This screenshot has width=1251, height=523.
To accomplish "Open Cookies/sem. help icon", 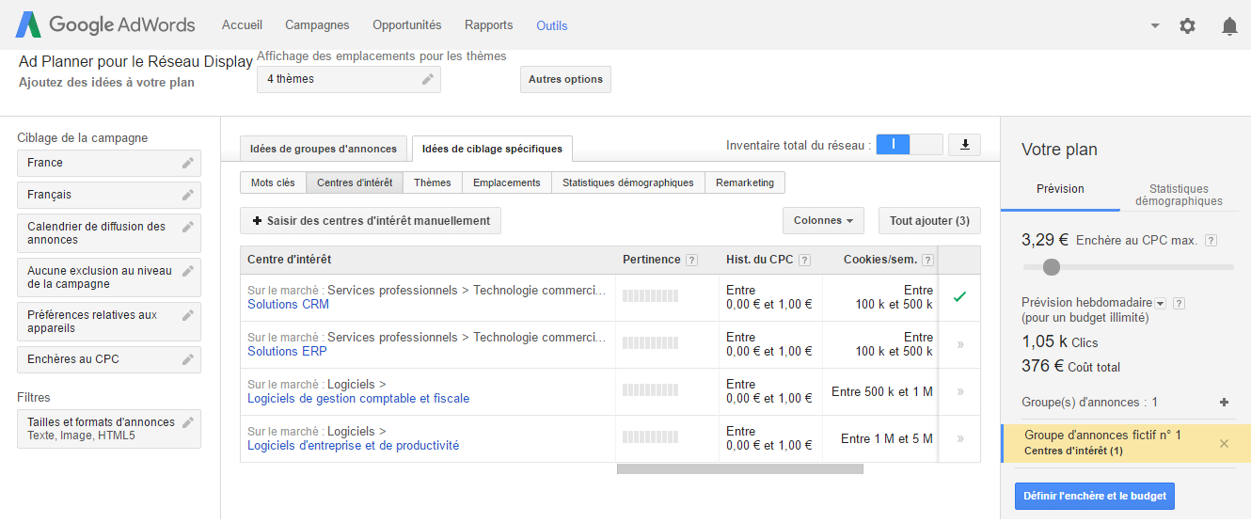I will click(x=928, y=261).
